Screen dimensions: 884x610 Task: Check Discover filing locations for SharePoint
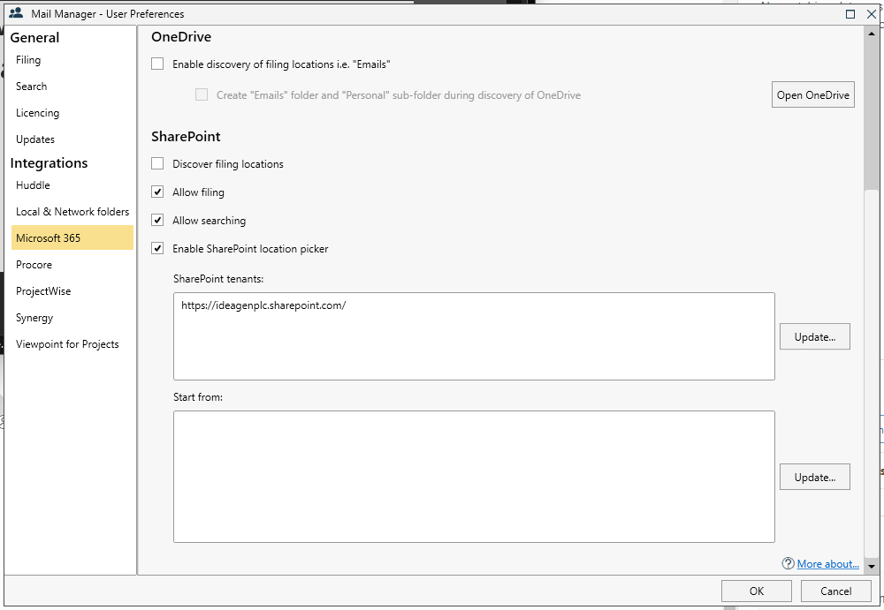point(158,163)
